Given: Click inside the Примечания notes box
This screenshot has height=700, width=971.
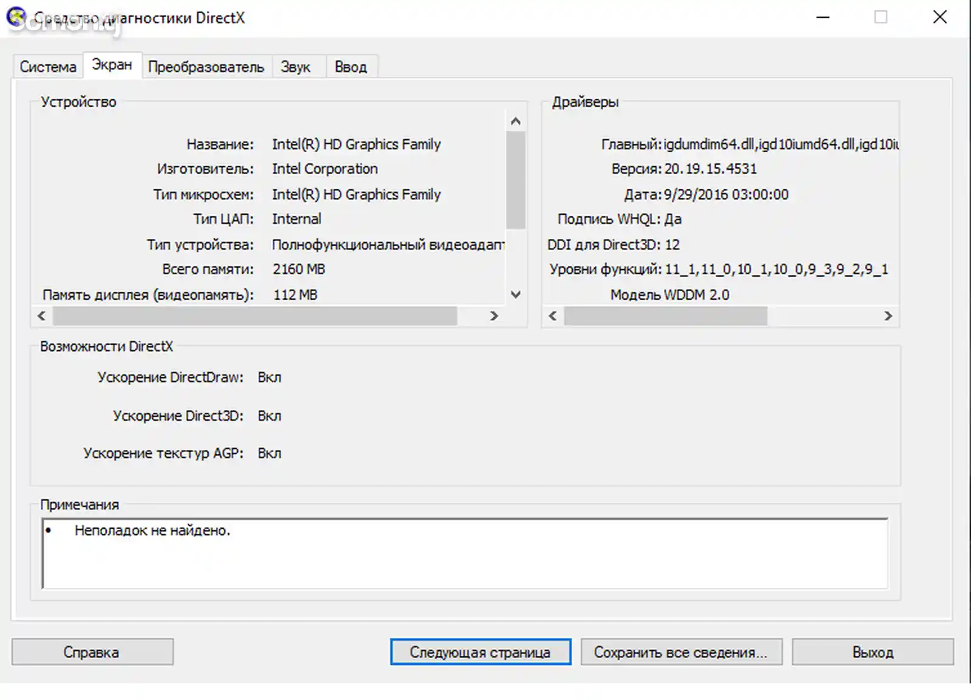Looking at the screenshot, I should 465,553.
